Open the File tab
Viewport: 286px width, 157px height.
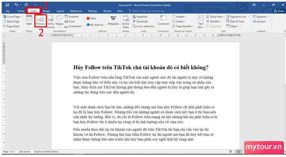[x=8, y=11]
